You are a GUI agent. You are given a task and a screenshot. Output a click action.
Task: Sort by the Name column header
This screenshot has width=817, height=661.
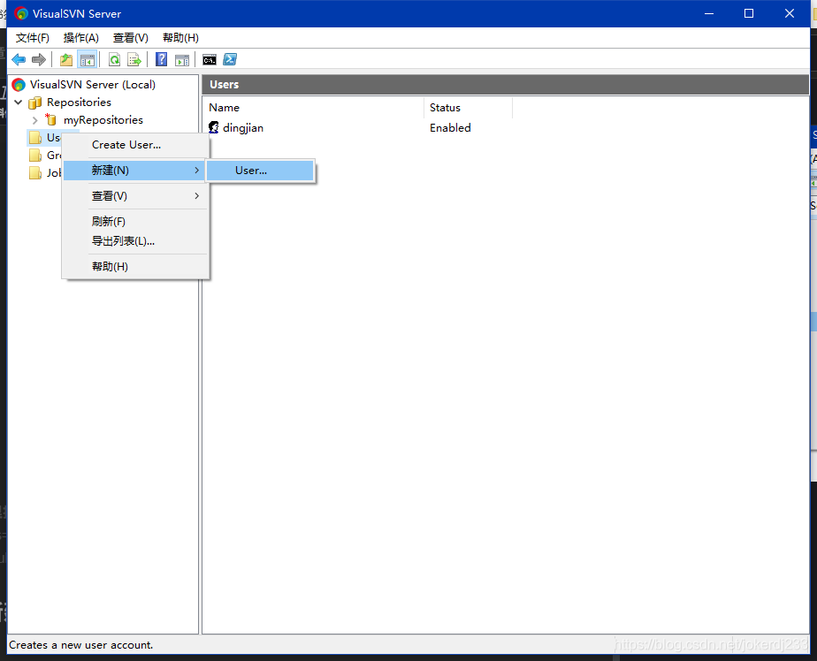point(313,108)
